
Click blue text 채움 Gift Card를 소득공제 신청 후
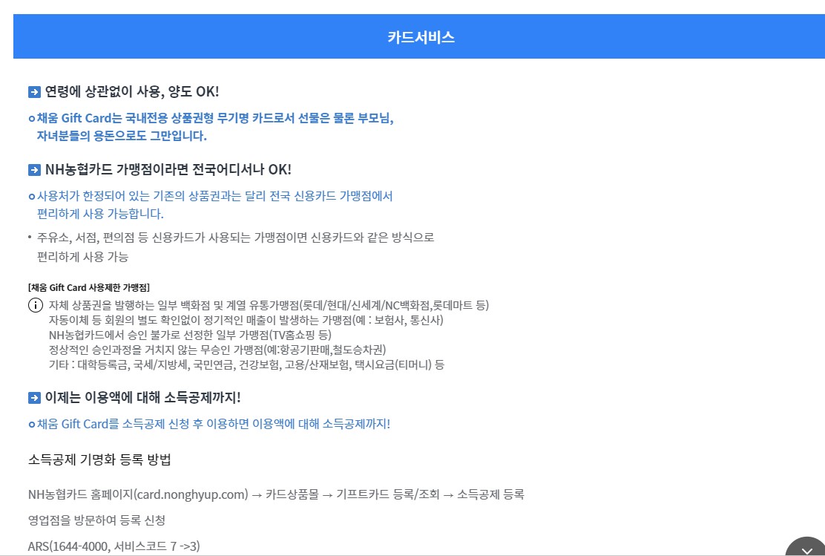tap(213, 424)
